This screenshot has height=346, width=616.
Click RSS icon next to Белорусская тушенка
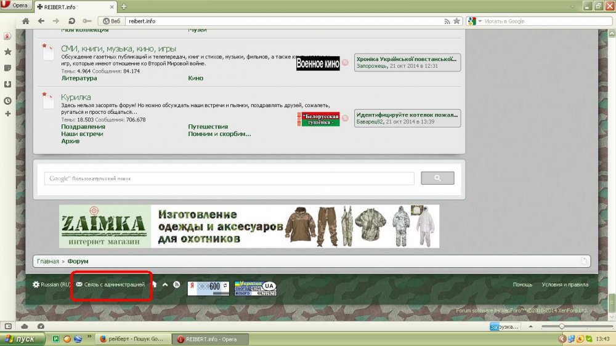click(x=345, y=118)
